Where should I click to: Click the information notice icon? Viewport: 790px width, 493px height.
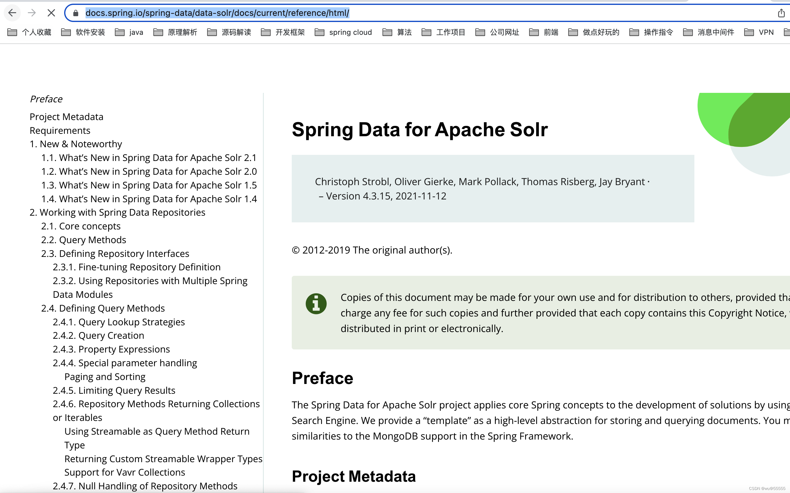(x=316, y=303)
